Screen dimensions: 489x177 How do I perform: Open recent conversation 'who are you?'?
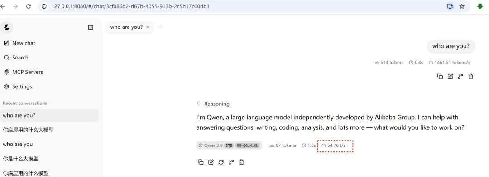pos(49,115)
